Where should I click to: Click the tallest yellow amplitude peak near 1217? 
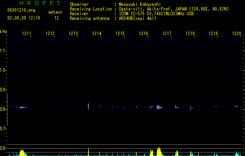(159, 151)
